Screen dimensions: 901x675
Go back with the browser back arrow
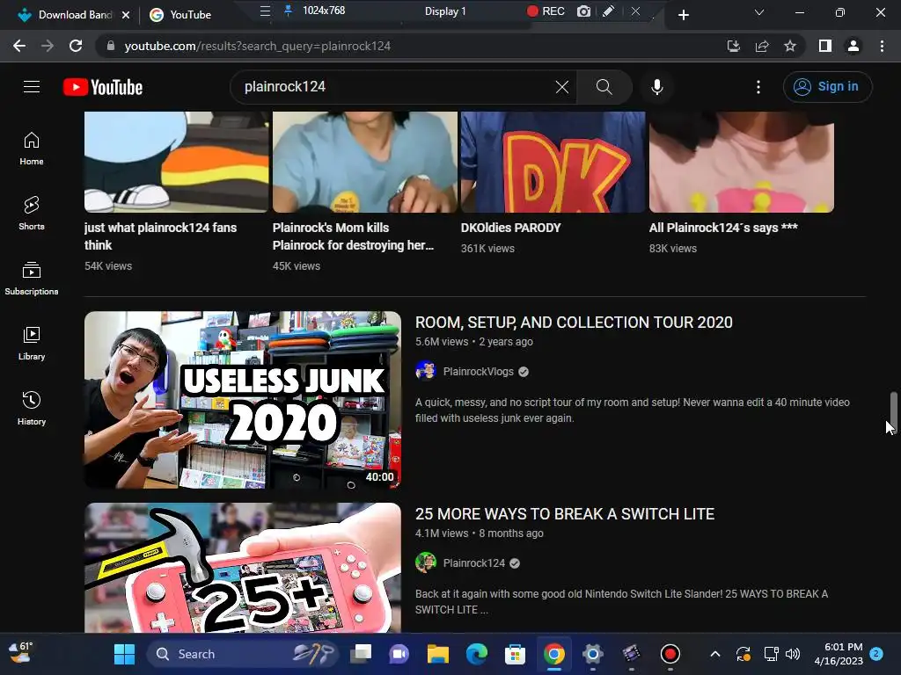19,46
